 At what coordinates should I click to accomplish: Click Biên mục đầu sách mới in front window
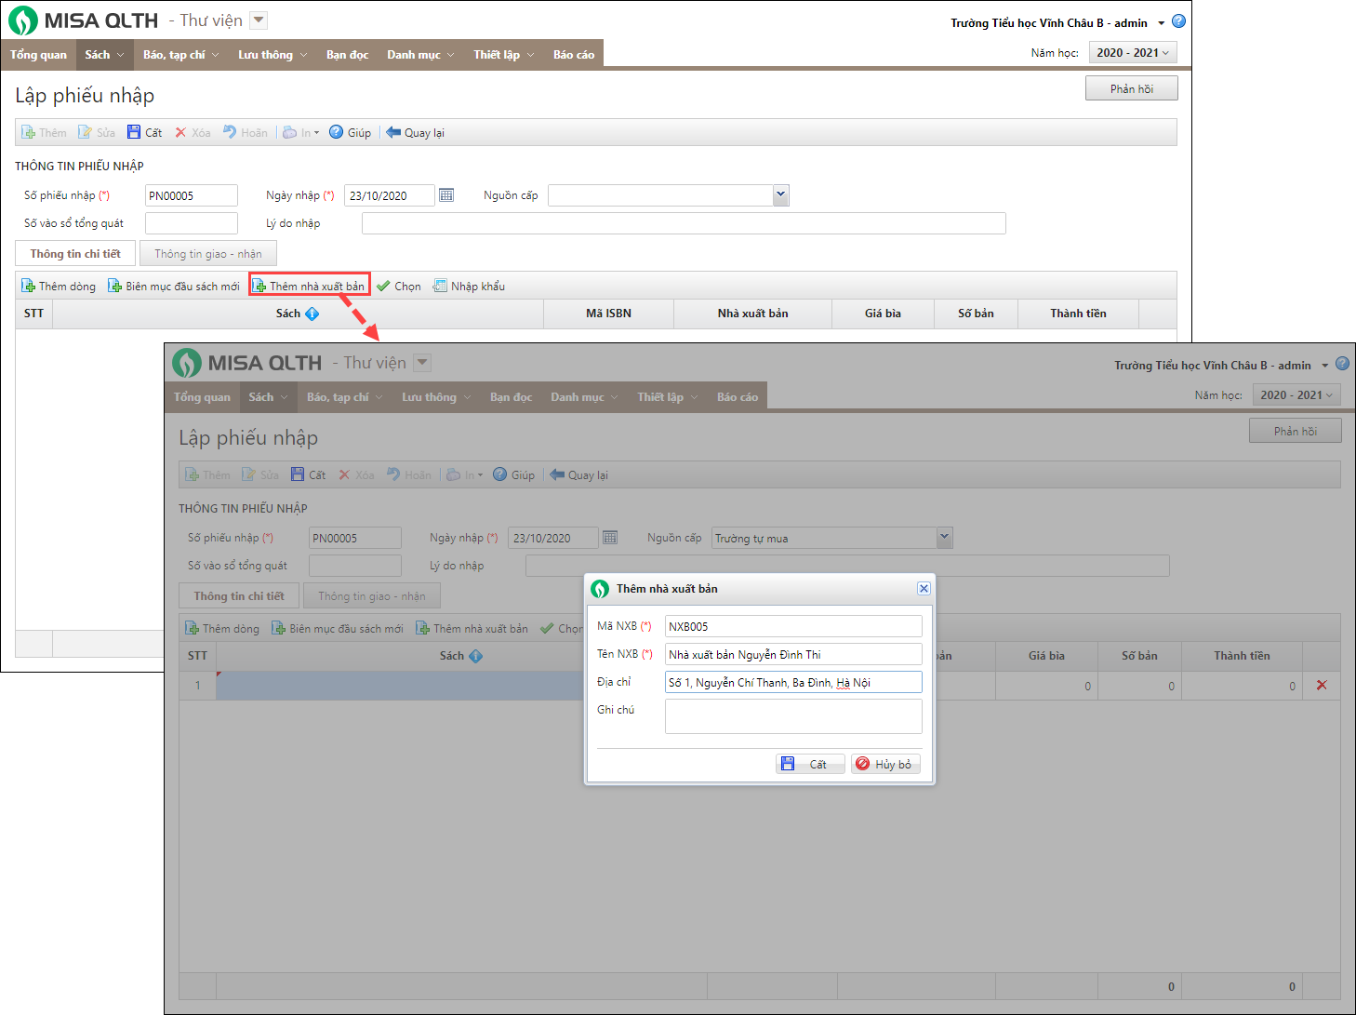pyautogui.click(x=338, y=629)
